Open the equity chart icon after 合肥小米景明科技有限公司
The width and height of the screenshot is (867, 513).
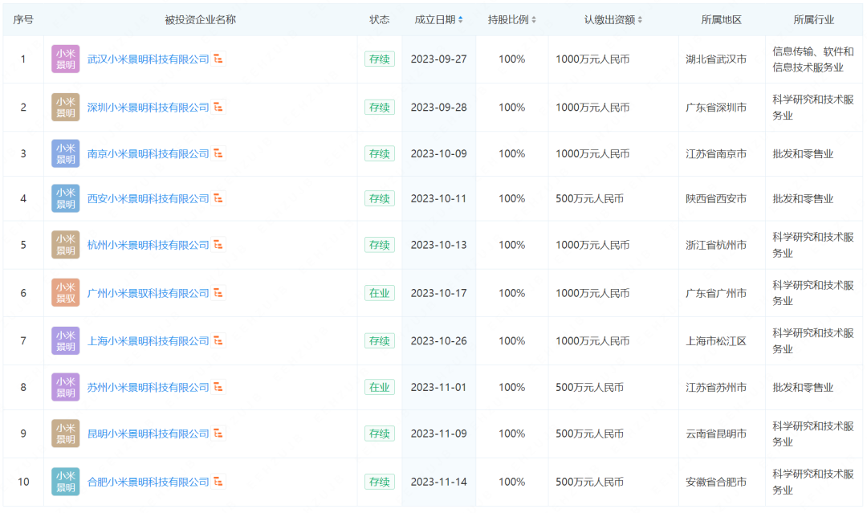tap(218, 482)
